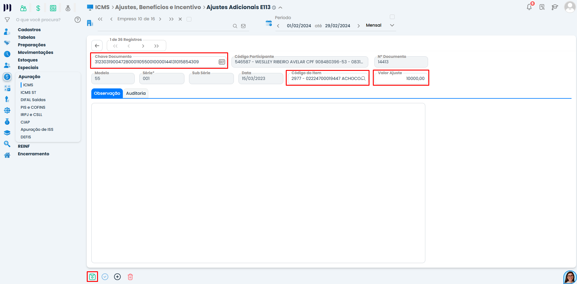Click the green save icon at bottom
The width and height of the screenshot is (577, 284).
tap(92, 277)
